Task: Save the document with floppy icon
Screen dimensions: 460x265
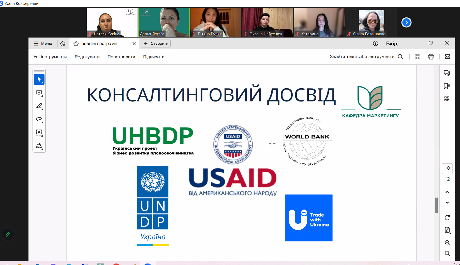Action: pos(418,57)
